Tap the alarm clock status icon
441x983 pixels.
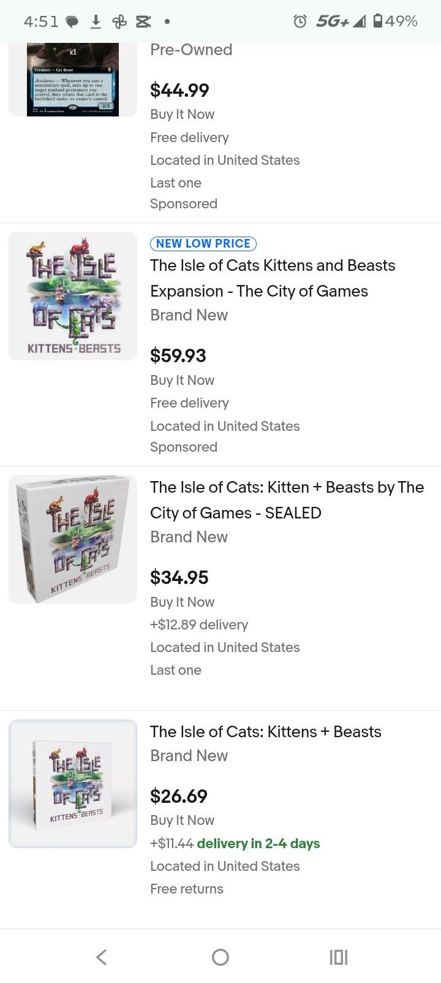pyautogui.click(x=300, y=21)
